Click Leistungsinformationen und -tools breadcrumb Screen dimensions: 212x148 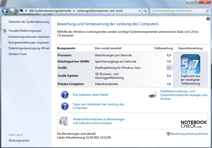pyautogui.click(x=100, y=11)
